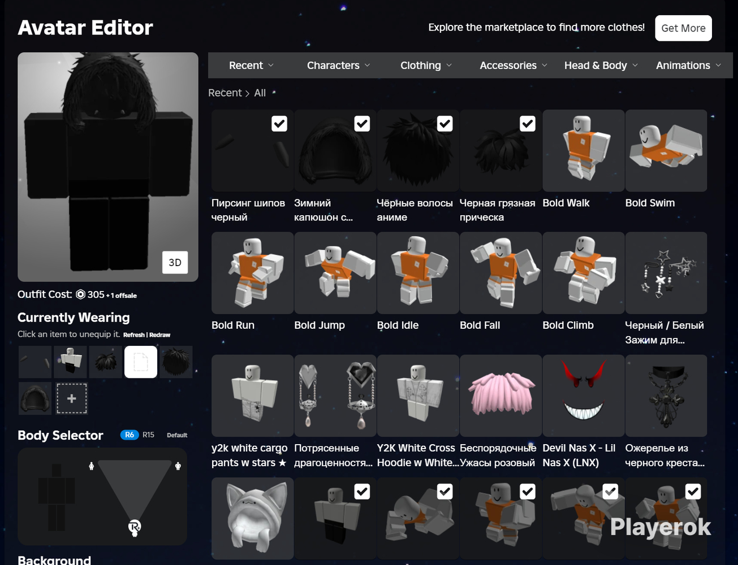The width and height of the screenshot is (738, 565).
Task: Click the Чёрные волосы аниме item name
Action: coord(415,210)
